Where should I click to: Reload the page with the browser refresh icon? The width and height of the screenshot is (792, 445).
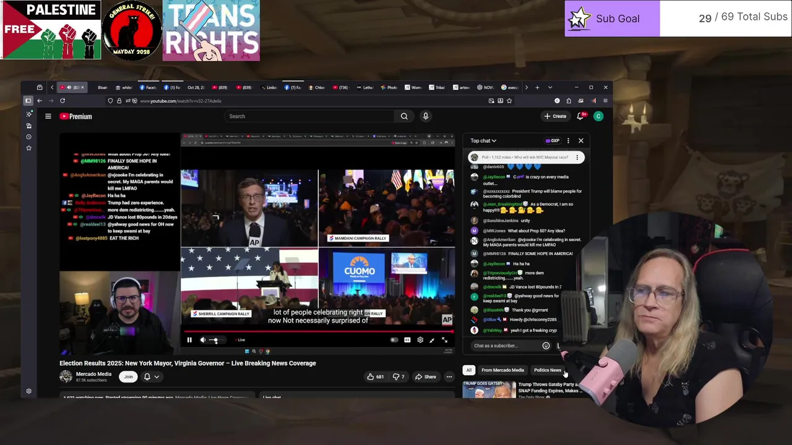pyautogui.click(x=62, y=101)
